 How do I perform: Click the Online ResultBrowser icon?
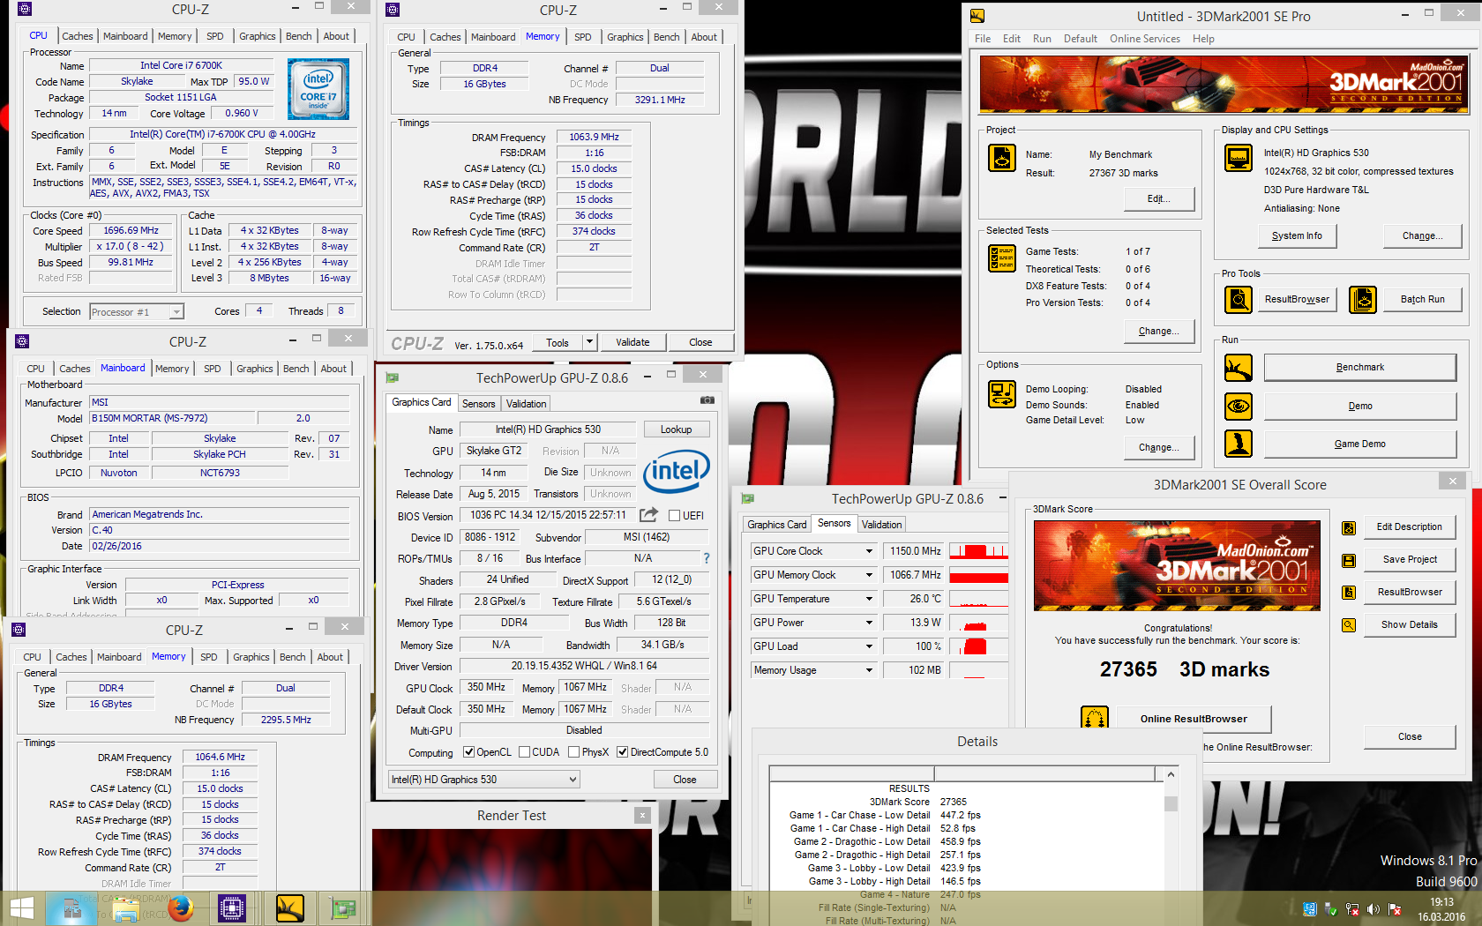click(1095, 718)
